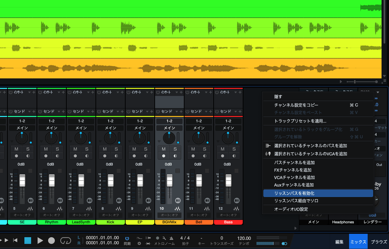Select リッスンバスを有効化 in context menu
The width and height of the screenshot is (389, 249).
318,193
